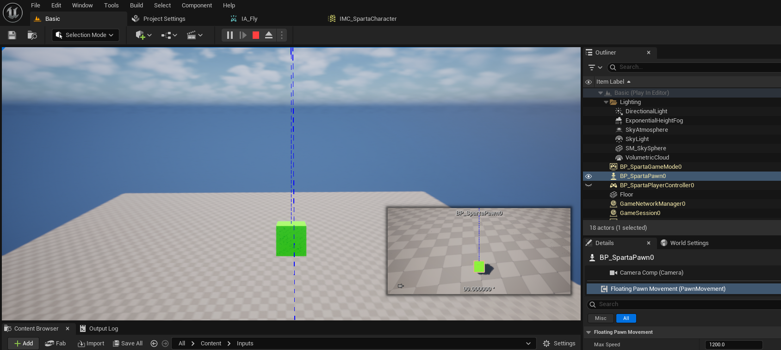
Task: Select GameSession0 actor
Action: click(639, 213)
